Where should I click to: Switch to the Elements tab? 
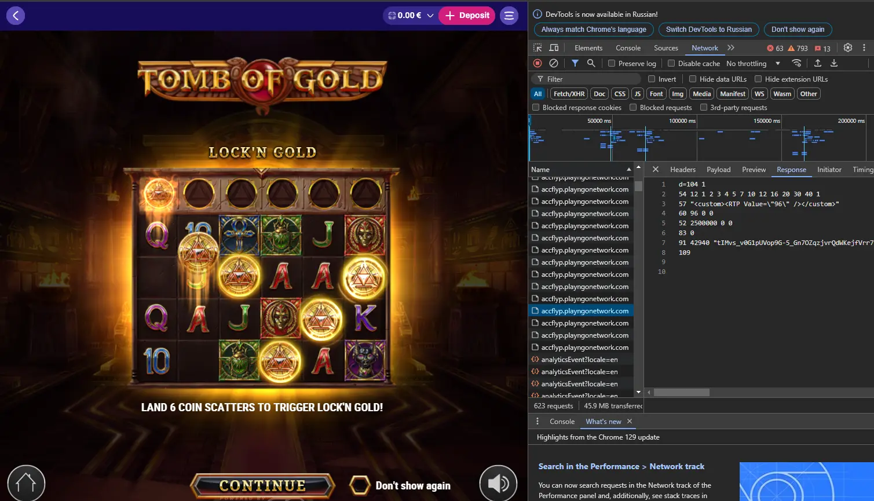588,48
